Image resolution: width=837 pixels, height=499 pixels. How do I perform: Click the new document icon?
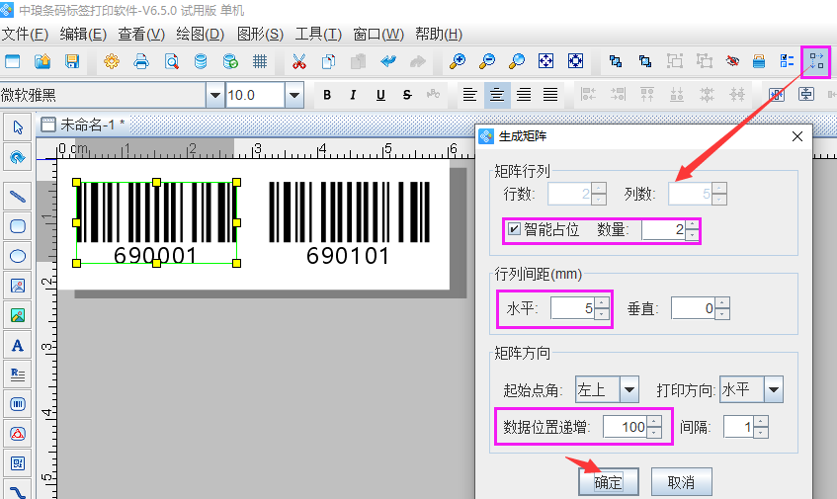pos(12,61)
